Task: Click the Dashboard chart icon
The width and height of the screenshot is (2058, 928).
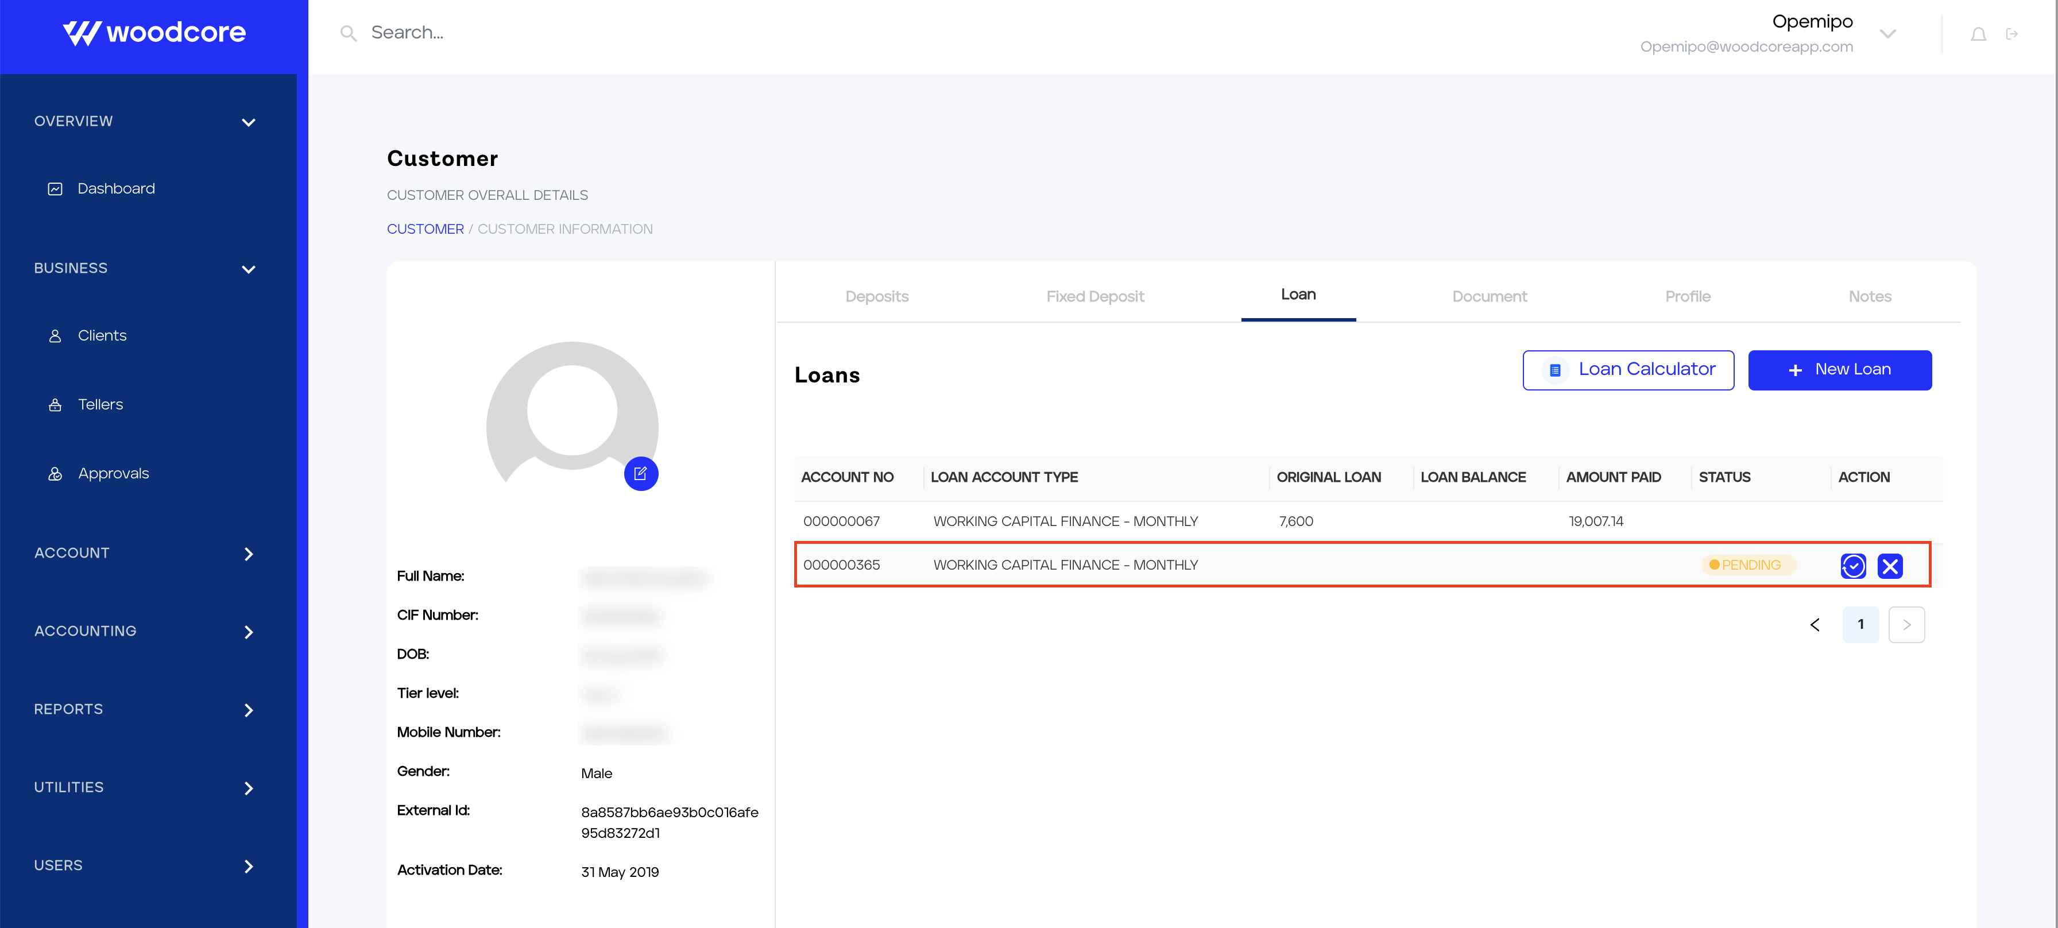Action: click(55, 190)
